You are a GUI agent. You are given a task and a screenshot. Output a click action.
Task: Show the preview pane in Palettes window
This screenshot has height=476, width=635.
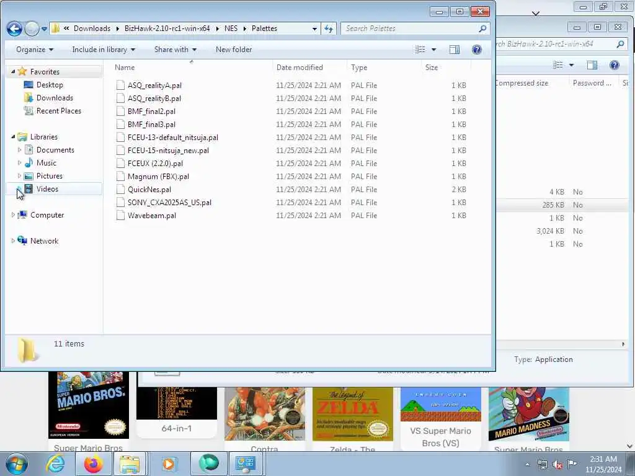point(455,50)
